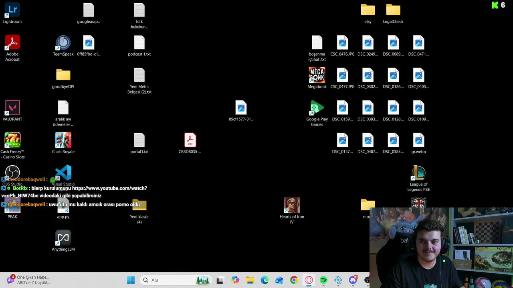This screenshot has width=513, height=288.
Task: Select the DSC_0393 image file
Action: point(368,111)
